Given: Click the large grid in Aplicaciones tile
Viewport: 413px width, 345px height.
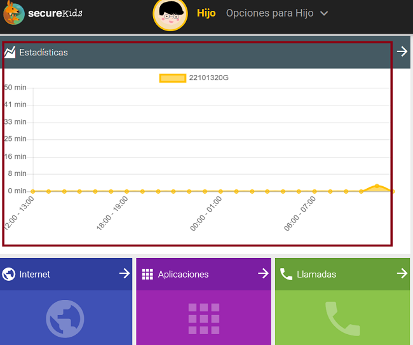Looking at the screenshot, I should [204, 319].
